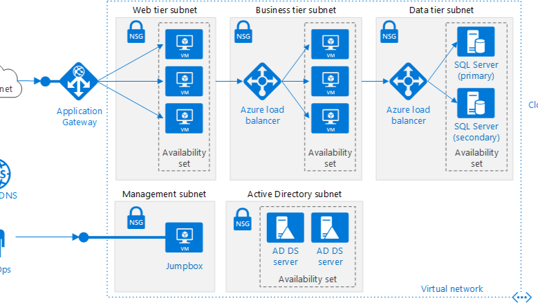
Task: Click endpoint dot before Application Gateway
Action: pyautogui.click(x=45, y=82)
